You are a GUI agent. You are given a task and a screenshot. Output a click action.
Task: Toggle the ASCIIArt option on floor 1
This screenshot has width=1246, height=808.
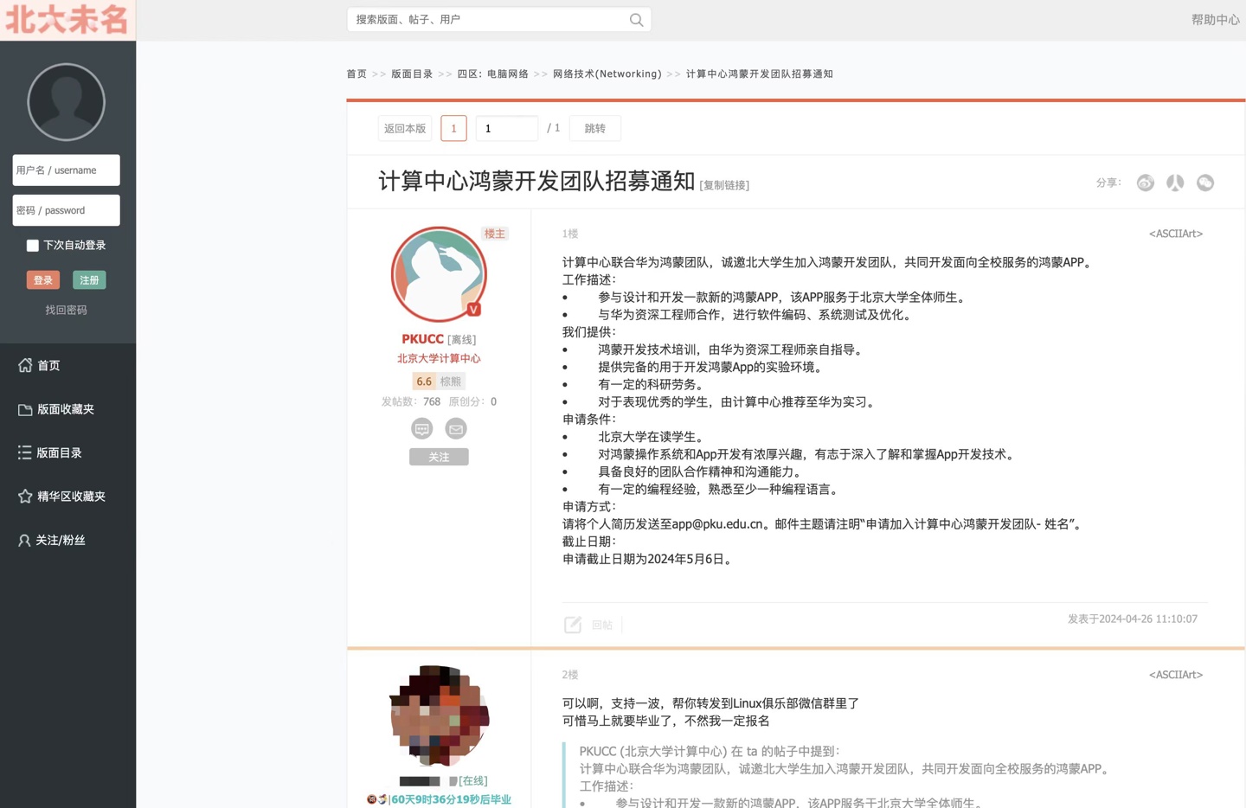[1175, 234]
